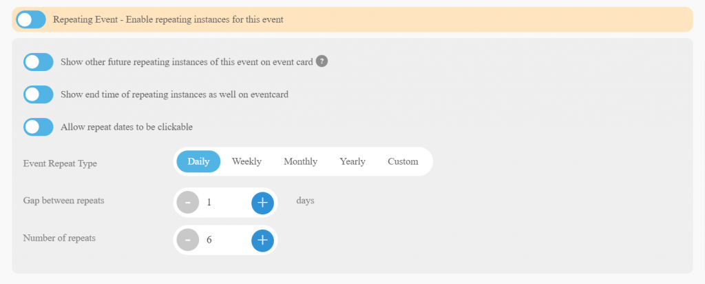The image size is (705, 284).
Task: Choose Monthly as event repeat type
Action: coord(300,161)
